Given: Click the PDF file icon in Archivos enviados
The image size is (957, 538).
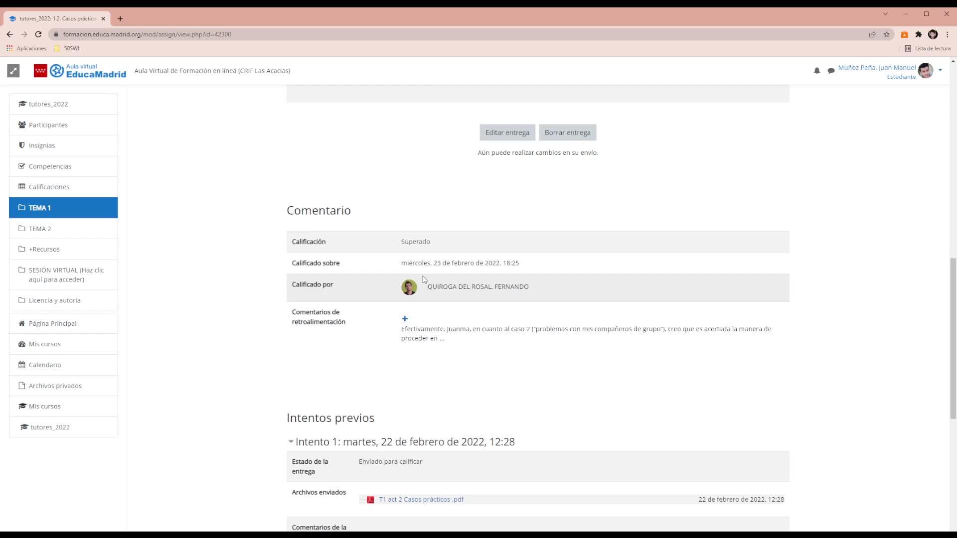Looking at the screenshot, I should pyautogui.click(x=370, y=500).
